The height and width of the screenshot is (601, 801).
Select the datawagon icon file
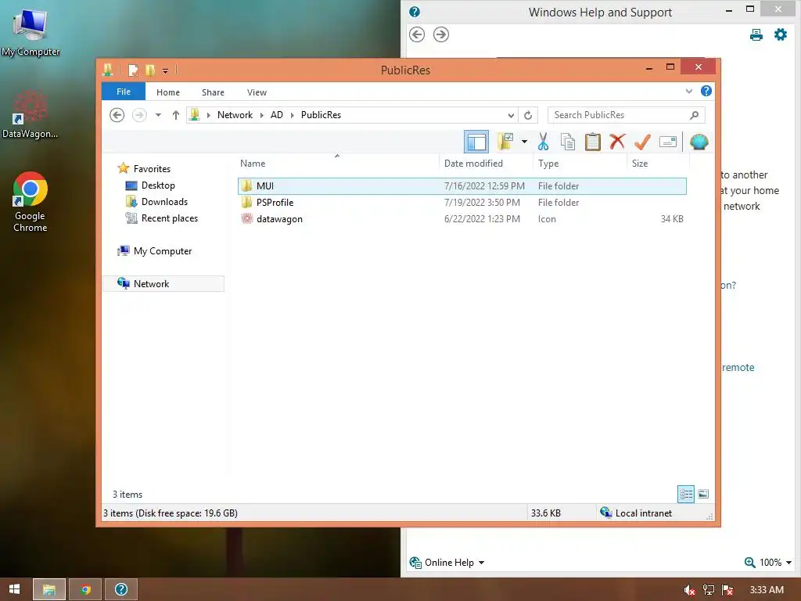point(462,219)
